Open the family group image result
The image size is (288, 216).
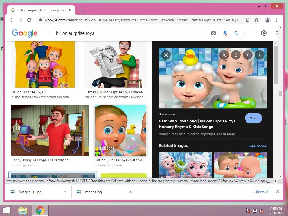45,64
